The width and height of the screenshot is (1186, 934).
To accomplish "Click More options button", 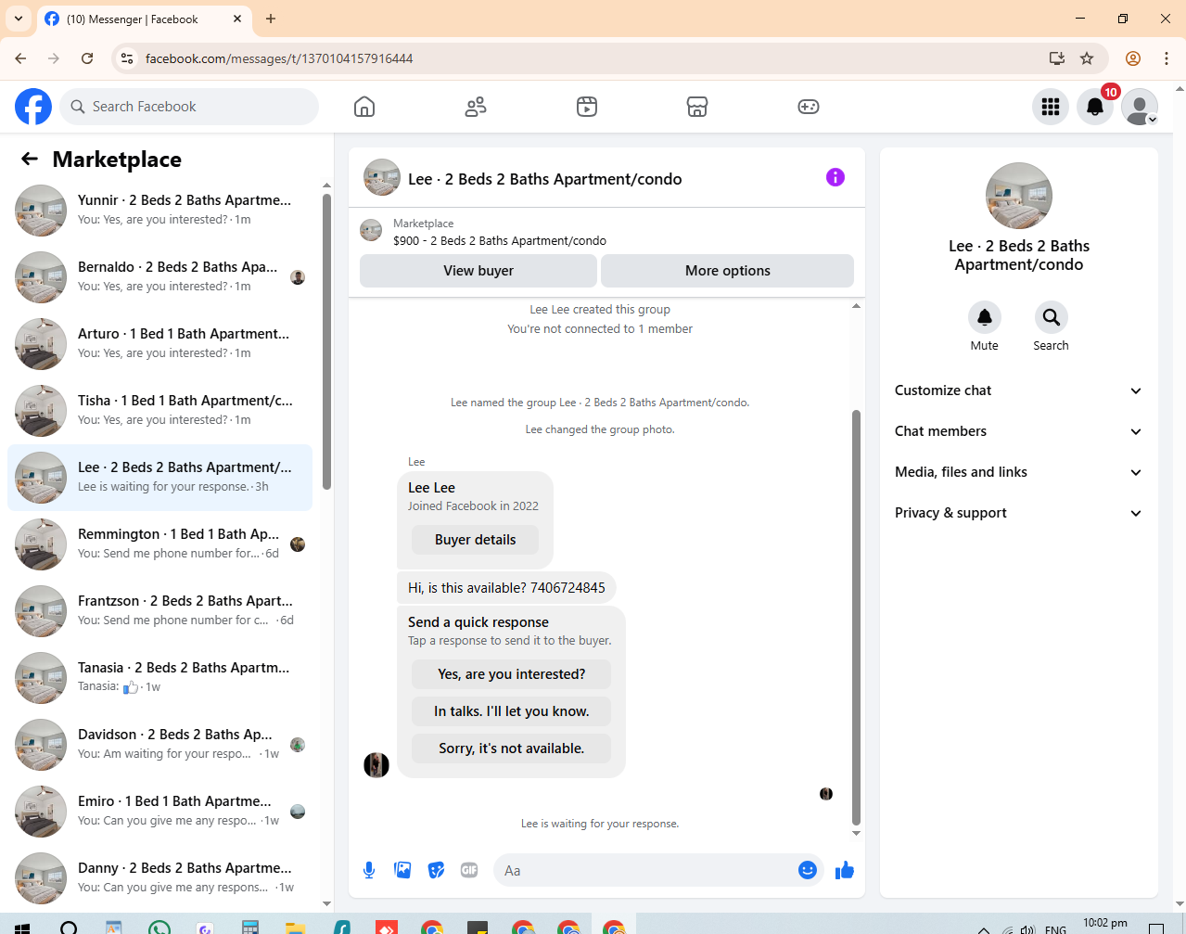I will (728, 271).
